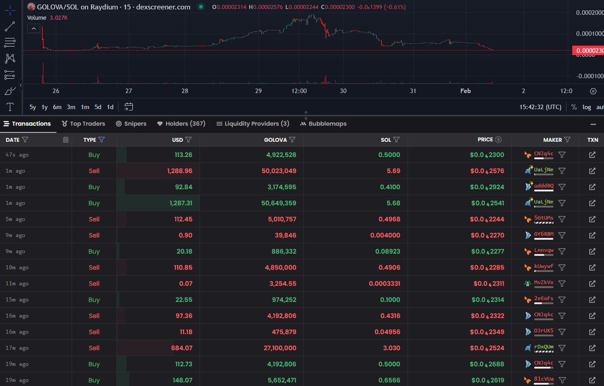Open transaction link for 1,288.96 sell
The image size is (604, 386).
click(592, 171)
